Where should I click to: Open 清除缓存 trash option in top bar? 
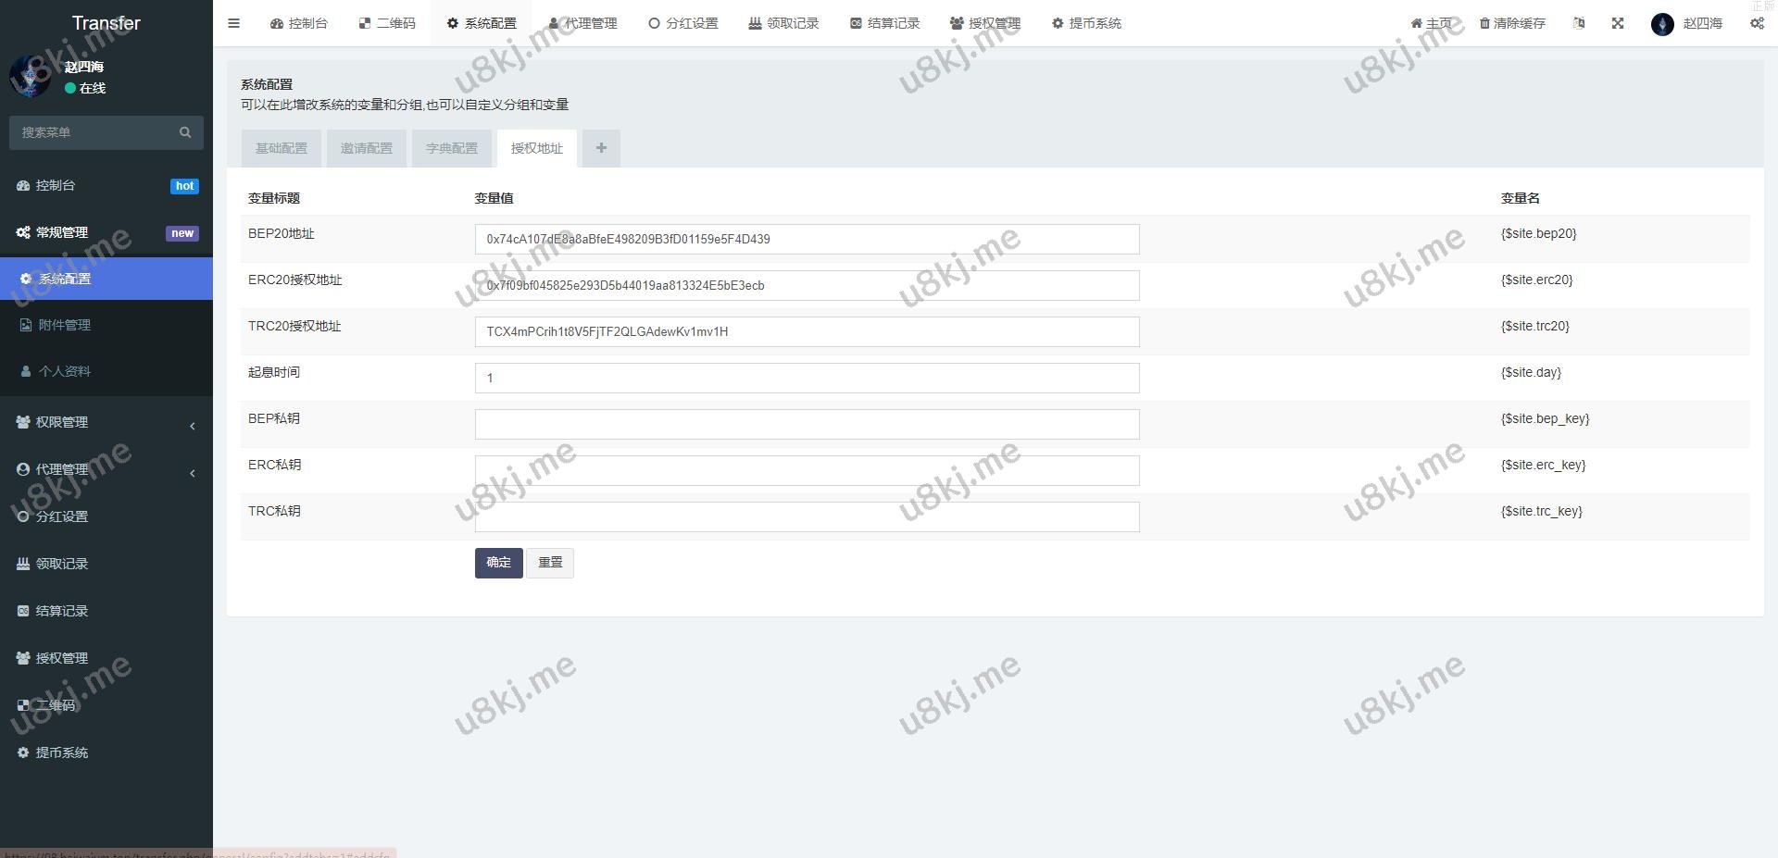pos(1511,23)
